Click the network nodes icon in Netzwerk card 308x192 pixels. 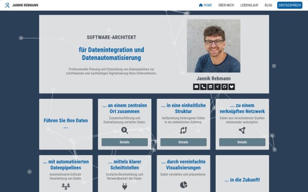click(242, 130)
